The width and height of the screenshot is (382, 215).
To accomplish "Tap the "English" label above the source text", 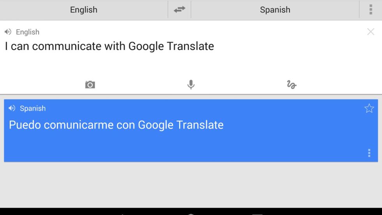I will (28, 32).
